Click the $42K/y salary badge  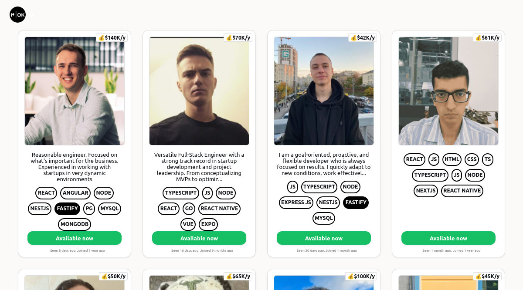363,38
